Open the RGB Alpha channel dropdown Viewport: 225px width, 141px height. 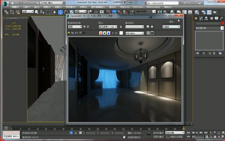click(x=135, y=33)
